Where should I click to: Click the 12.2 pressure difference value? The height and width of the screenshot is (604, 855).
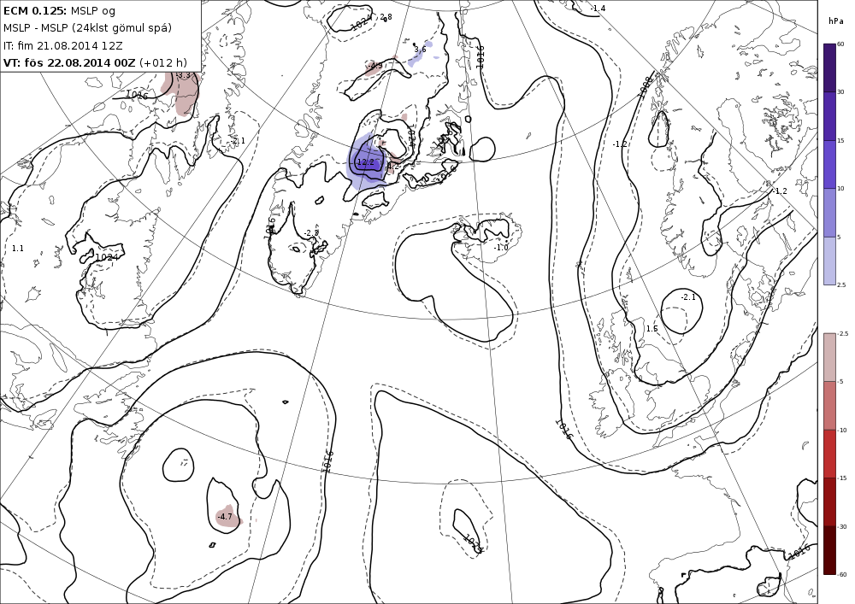[366, 161]
